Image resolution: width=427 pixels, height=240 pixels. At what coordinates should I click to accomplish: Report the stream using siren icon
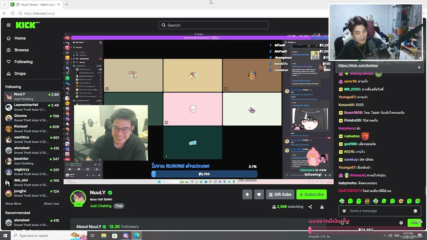(x=322, y=207)
